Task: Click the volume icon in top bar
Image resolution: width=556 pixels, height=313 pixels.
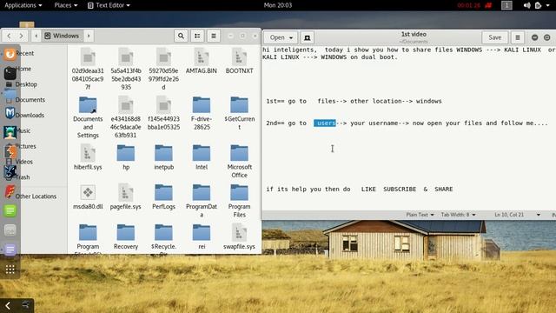Action: coord(527,5)
